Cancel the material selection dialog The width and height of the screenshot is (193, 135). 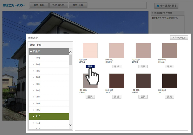pyautogui.click(x=179, y=38)
